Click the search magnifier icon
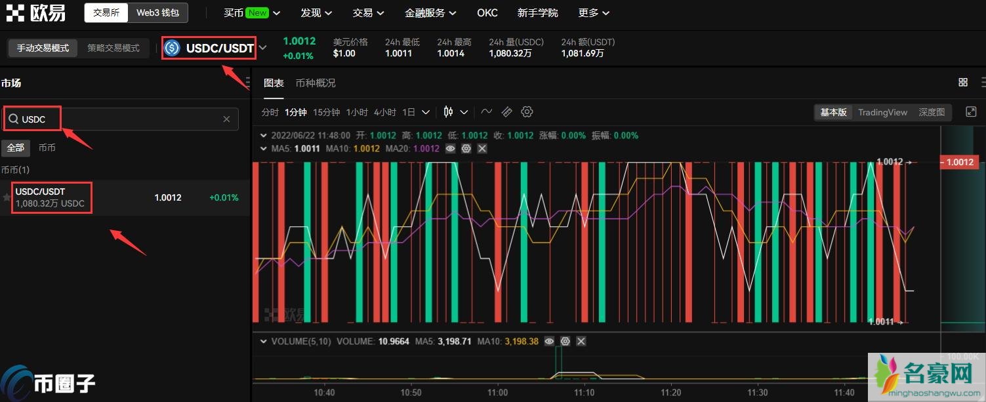 [x=13, y=119]
